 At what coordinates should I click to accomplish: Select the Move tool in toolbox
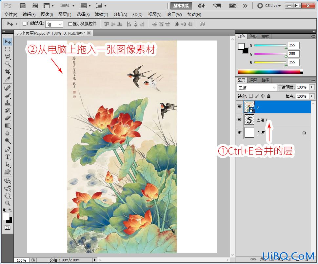point(8,41)
